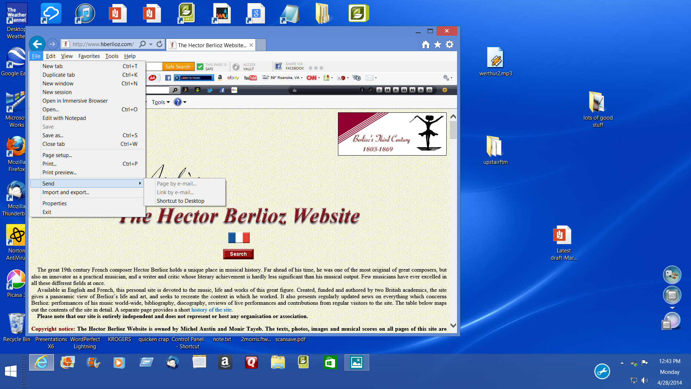Open the eBay toolbar shortcut
Screen dimensions: 691x389
(233, 78)
